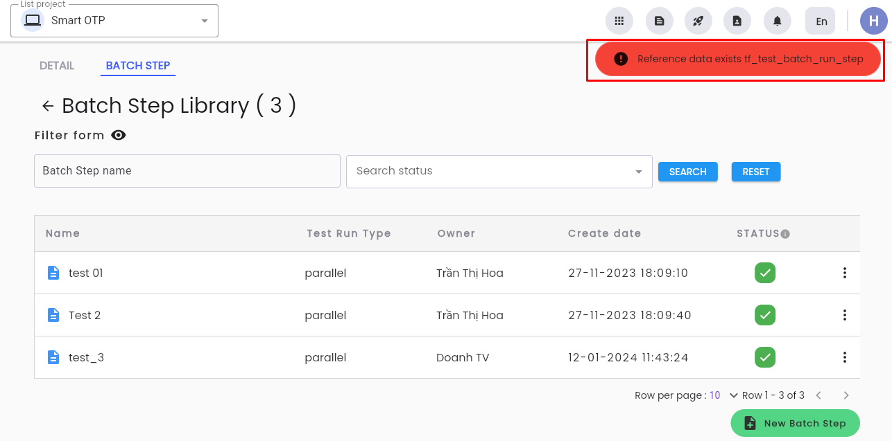Click the file icon for test_3
This screenshot has width=892, height=441.
(53, 357)
